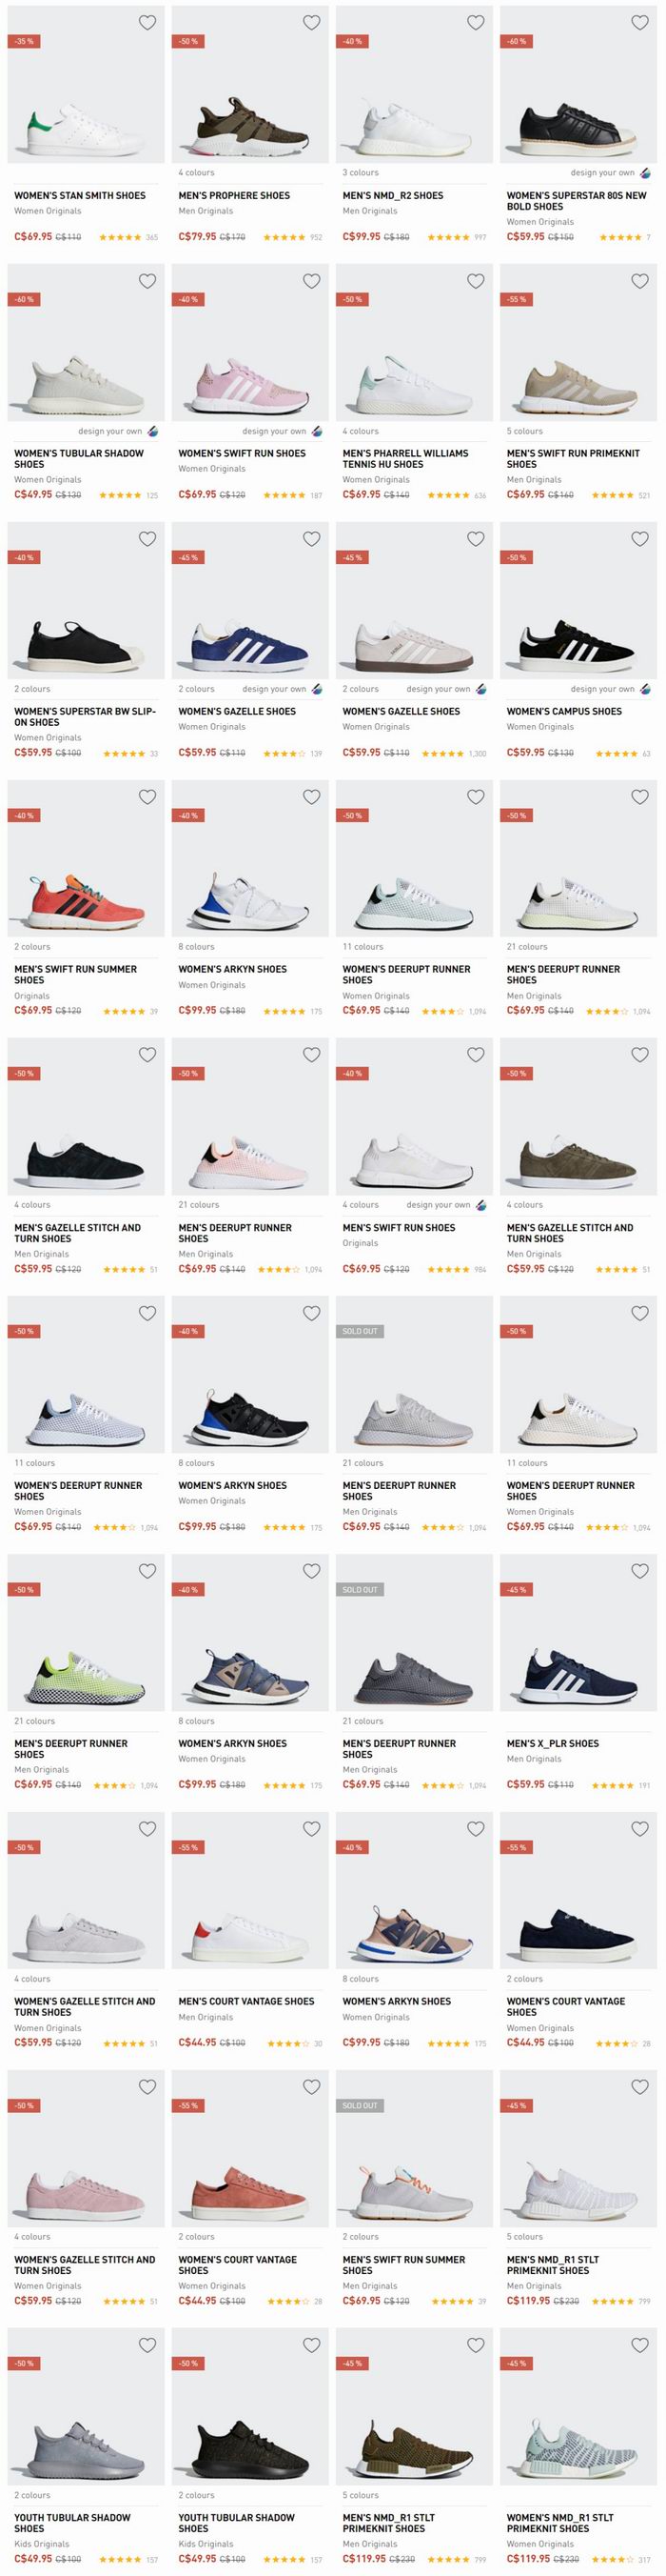
Task: Favorite the Men's Prophere Shoes via heart icon
Action: (311, 23)
